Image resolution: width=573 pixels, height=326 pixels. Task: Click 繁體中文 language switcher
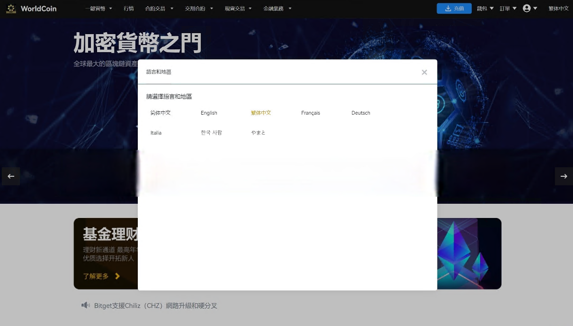[558, 8]
